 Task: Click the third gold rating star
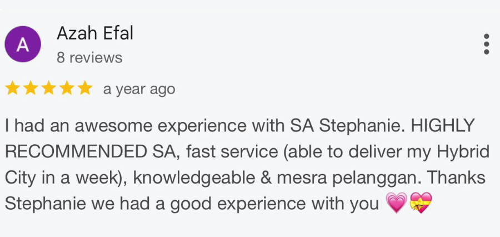[49, 88]
